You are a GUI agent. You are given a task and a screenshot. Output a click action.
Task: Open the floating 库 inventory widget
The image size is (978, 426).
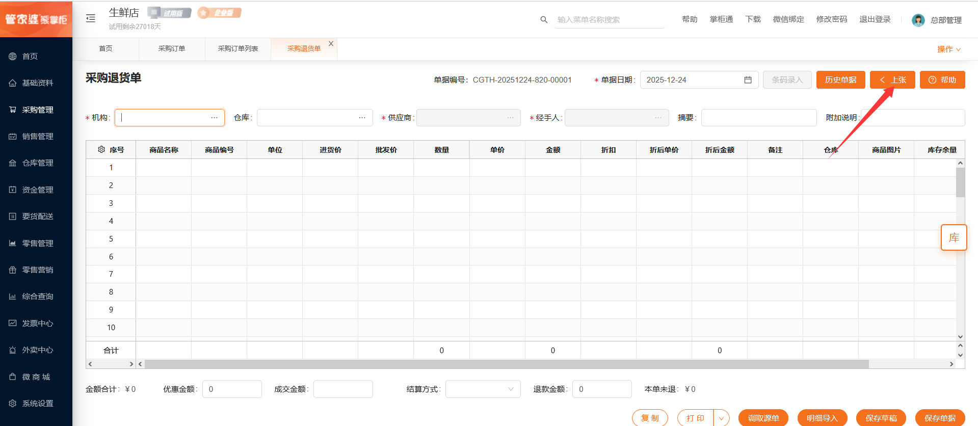point(954,237)
